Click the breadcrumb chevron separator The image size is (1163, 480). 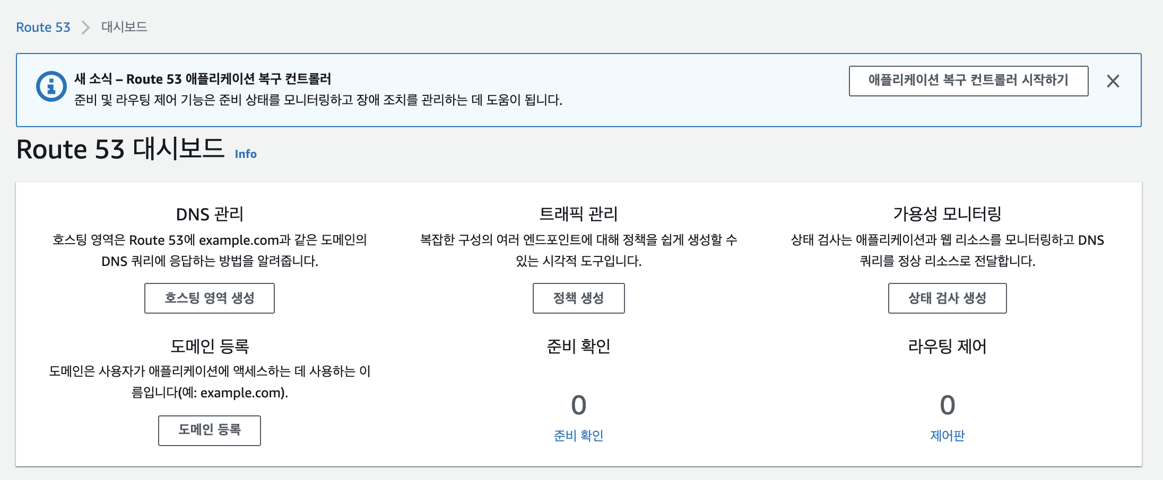tap(85, 27)
